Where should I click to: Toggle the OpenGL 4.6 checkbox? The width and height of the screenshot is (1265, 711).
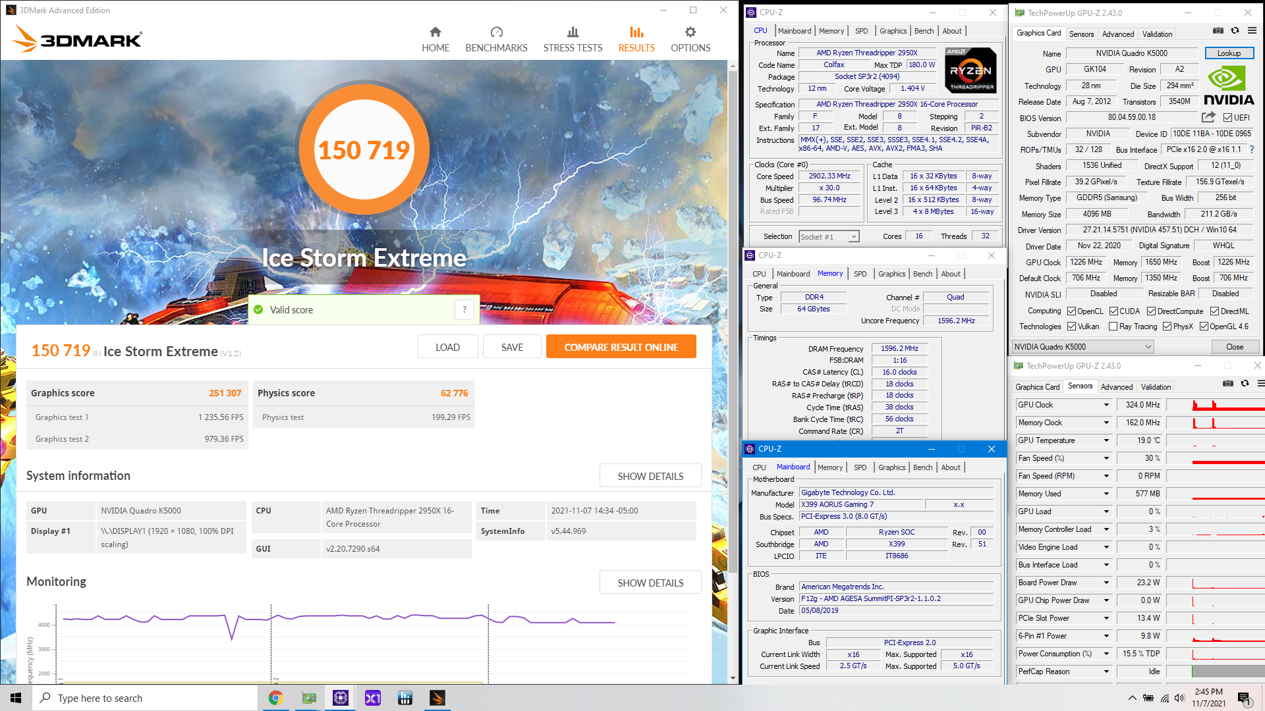pos(1204,327)
